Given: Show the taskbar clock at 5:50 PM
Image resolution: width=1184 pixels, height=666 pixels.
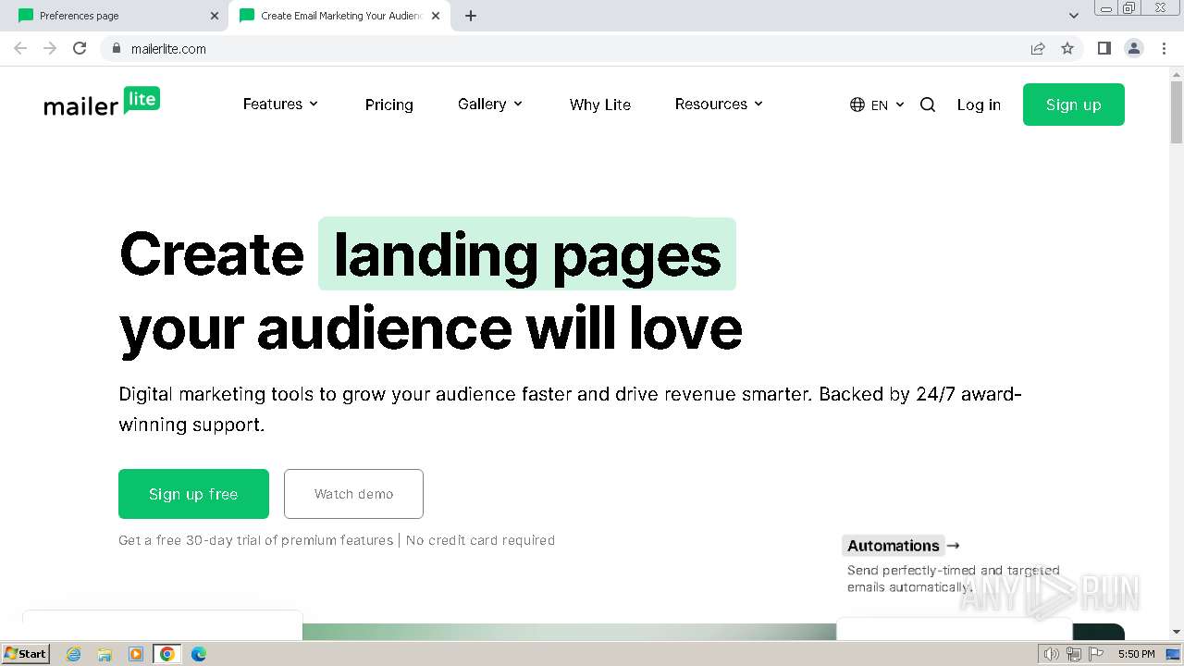Looking at the screenshot, I should (x=1136, y=654).
